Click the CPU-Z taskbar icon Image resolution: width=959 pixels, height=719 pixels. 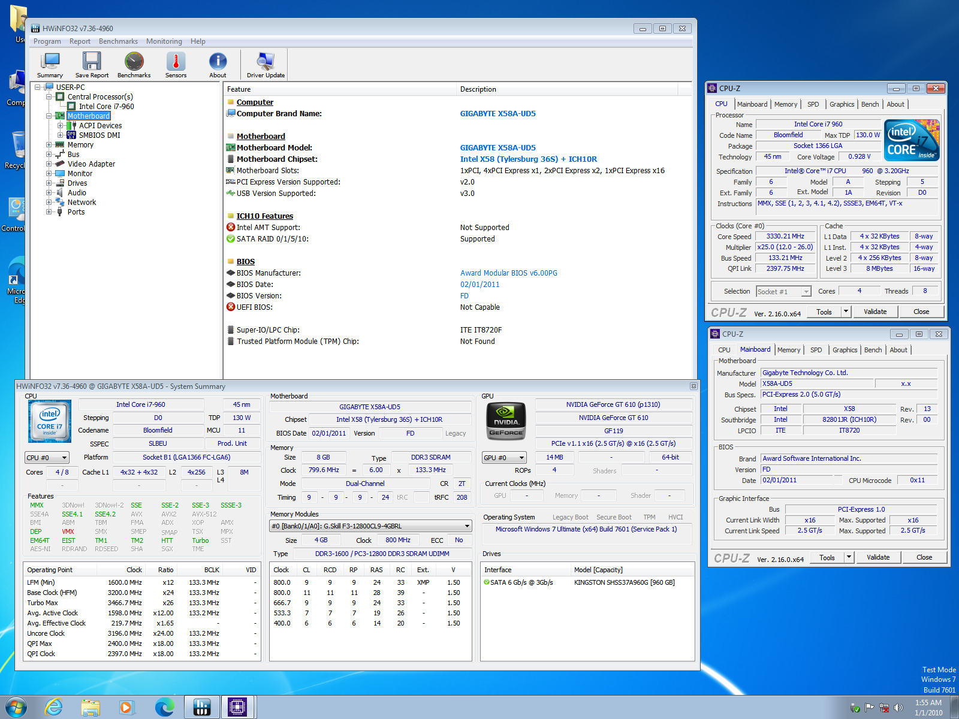coord(237,707)
